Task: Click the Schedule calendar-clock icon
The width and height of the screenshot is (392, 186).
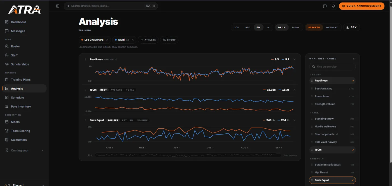Action: [x=7, y=98]
